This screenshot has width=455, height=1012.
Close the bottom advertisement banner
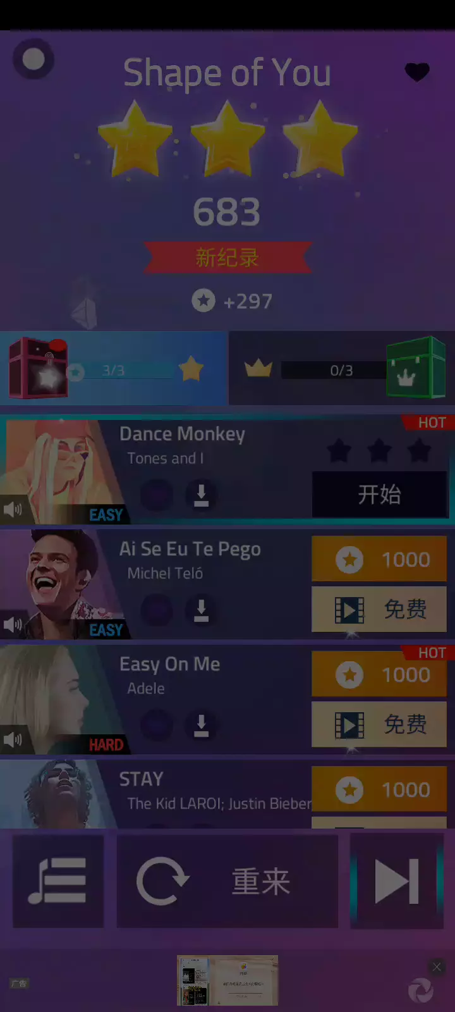437,966
